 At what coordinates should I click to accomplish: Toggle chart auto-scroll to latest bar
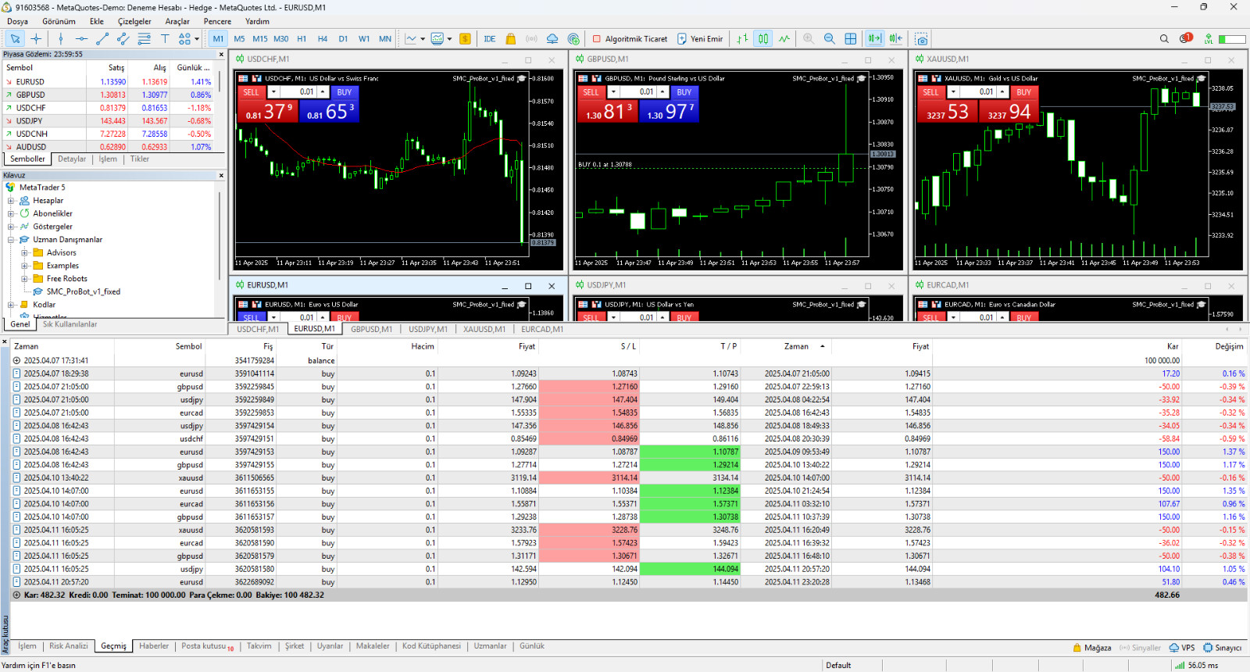pos(875,38)
